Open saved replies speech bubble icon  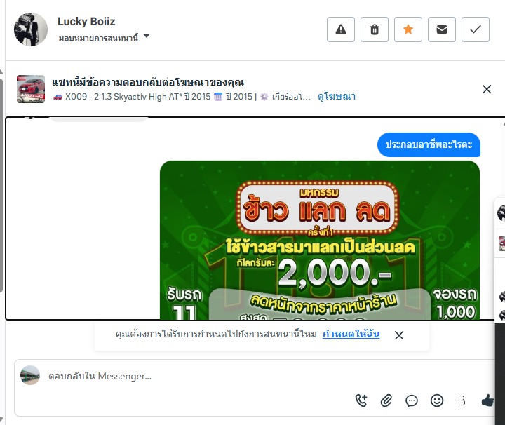411,401
